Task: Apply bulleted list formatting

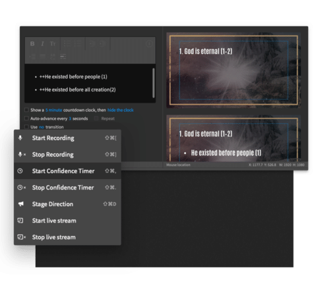Action: tap(67, 43)
